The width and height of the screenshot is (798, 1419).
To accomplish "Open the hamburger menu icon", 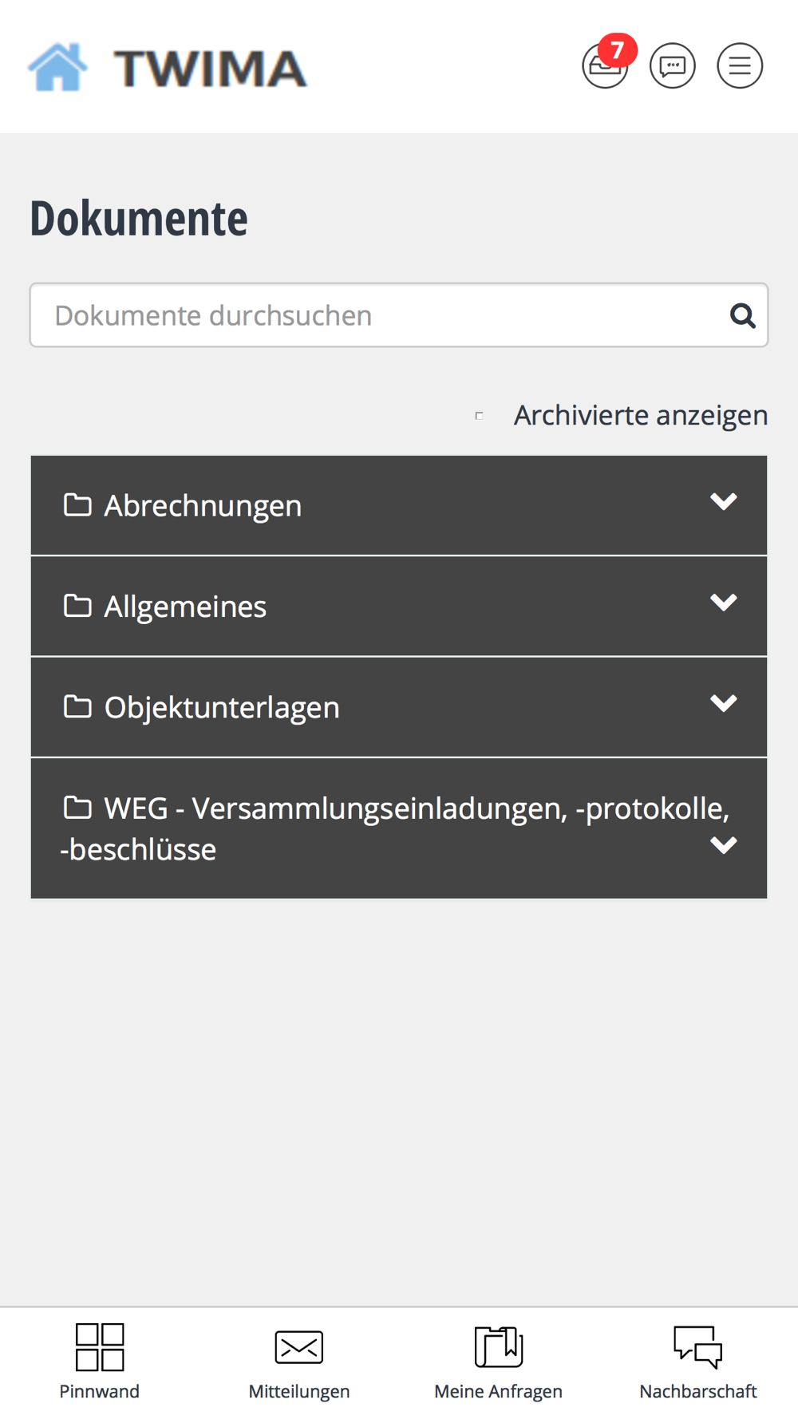I will (740, 65).
